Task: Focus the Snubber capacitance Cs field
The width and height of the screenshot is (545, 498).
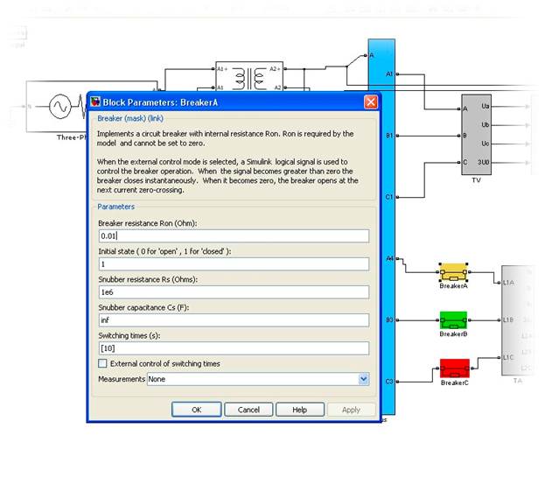Action: click(234, 320)
